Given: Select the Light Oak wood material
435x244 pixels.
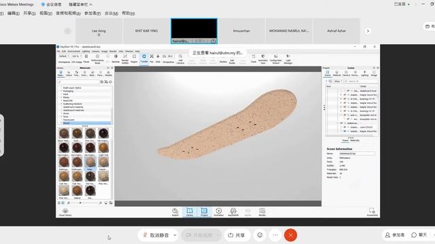Looking at the screenshot, I should click(x=103, y=150).
